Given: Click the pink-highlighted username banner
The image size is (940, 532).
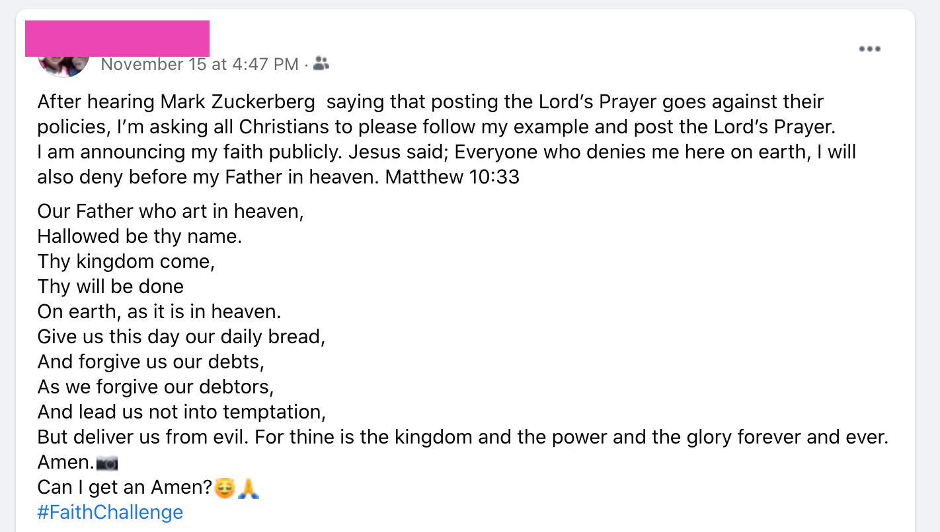Looking at the screenshot, I should [x=117, y=38].
